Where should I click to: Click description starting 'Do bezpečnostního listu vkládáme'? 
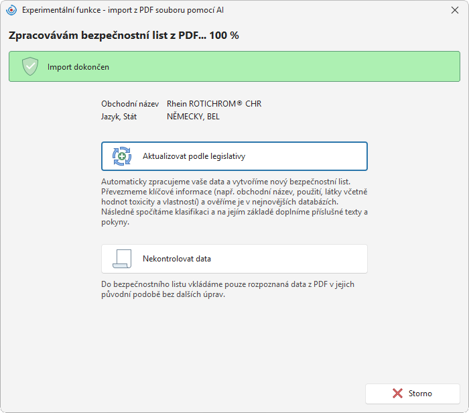(x=228, y=289)
